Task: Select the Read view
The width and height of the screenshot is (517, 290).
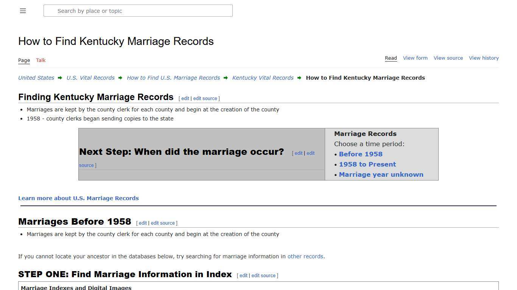Action: (x=391, y=58)
